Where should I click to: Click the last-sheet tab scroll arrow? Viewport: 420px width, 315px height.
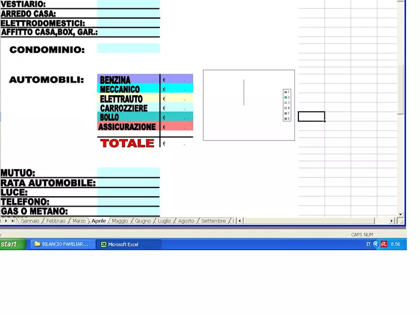(x=13, y=221)
